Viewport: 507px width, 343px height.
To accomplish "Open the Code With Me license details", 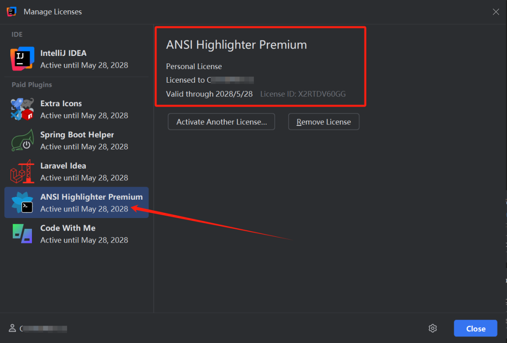I will point(84,234).
